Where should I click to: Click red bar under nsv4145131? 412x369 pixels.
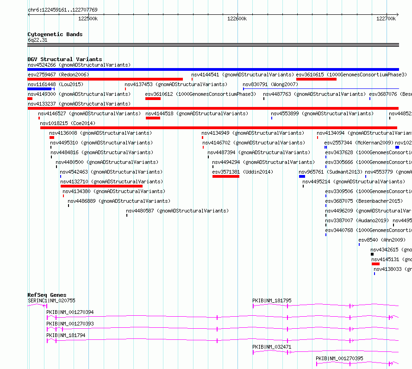pos(375,264)
